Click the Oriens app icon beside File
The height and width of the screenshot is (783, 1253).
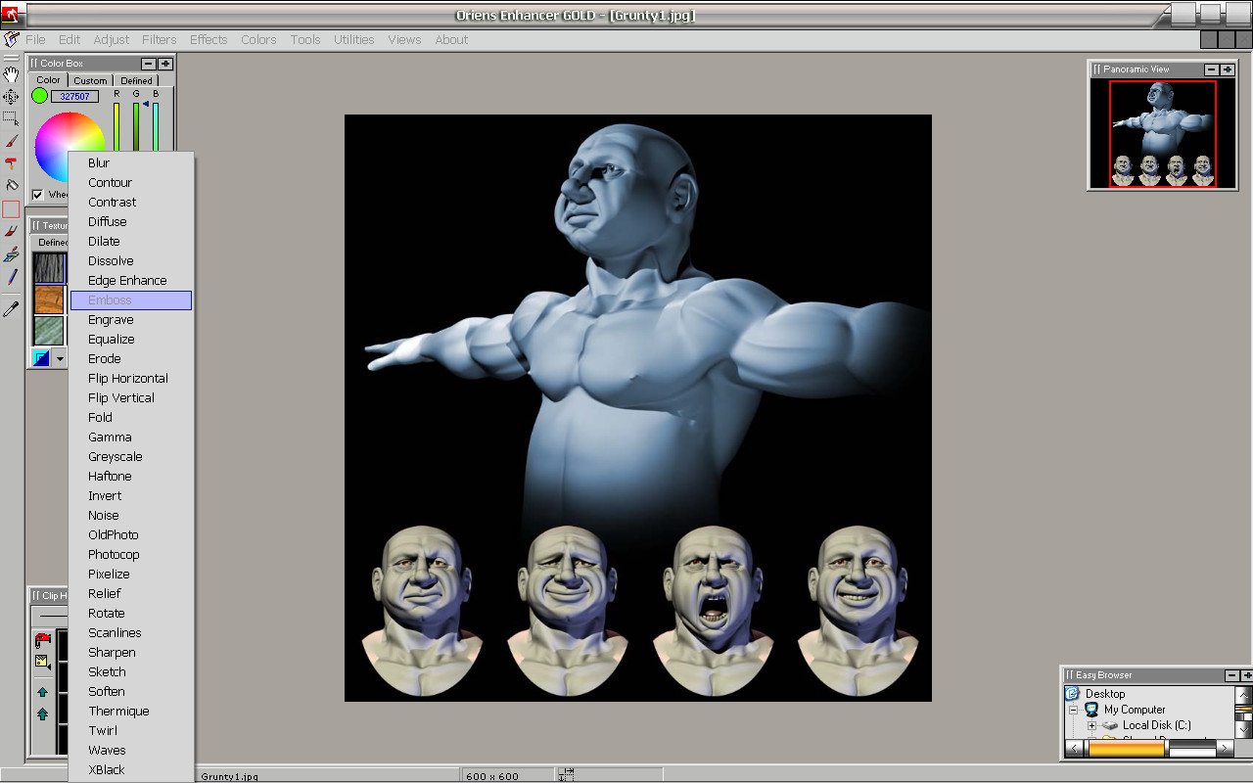(x=11, y=40)
